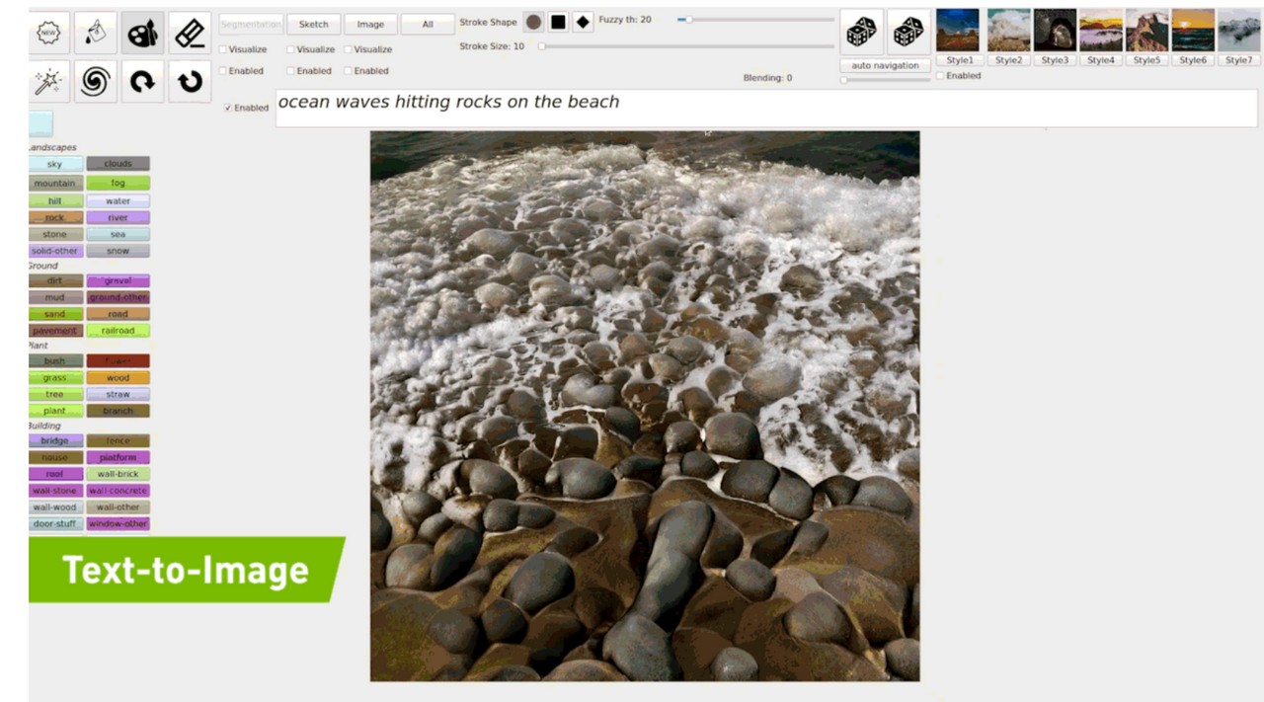Choose the eraser tool
The image size is (1264, 702).
190,34
